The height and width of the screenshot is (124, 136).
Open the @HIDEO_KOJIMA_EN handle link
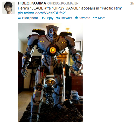[63, 3]
